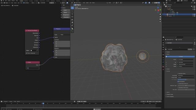Select the Scale tool in viewport toolbar
This screenshot has height=110, width=196.
(72, 20)
